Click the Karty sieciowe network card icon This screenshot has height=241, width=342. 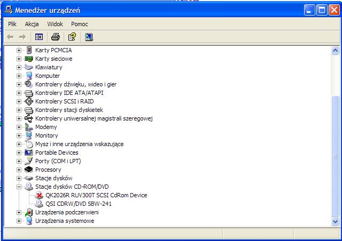[29, 59]
